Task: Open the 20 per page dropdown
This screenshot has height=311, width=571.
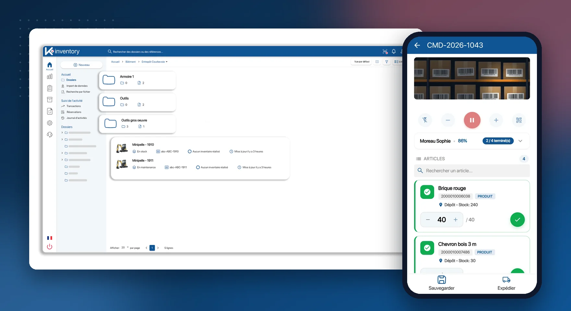Action: tap(125, 248)
